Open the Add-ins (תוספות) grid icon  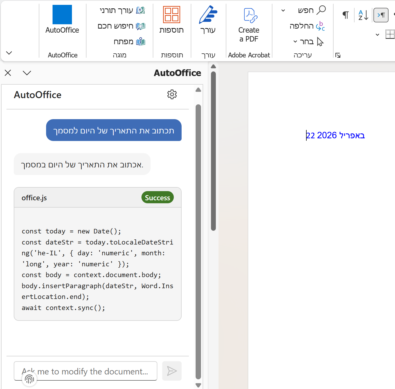171,15
